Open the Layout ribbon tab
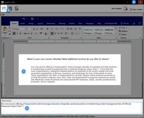The height and width of the screenshot is (118, 144). [40, 24]
